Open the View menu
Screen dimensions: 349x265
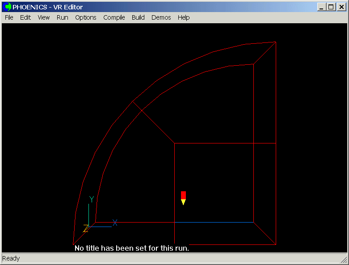tap(44, 17)
